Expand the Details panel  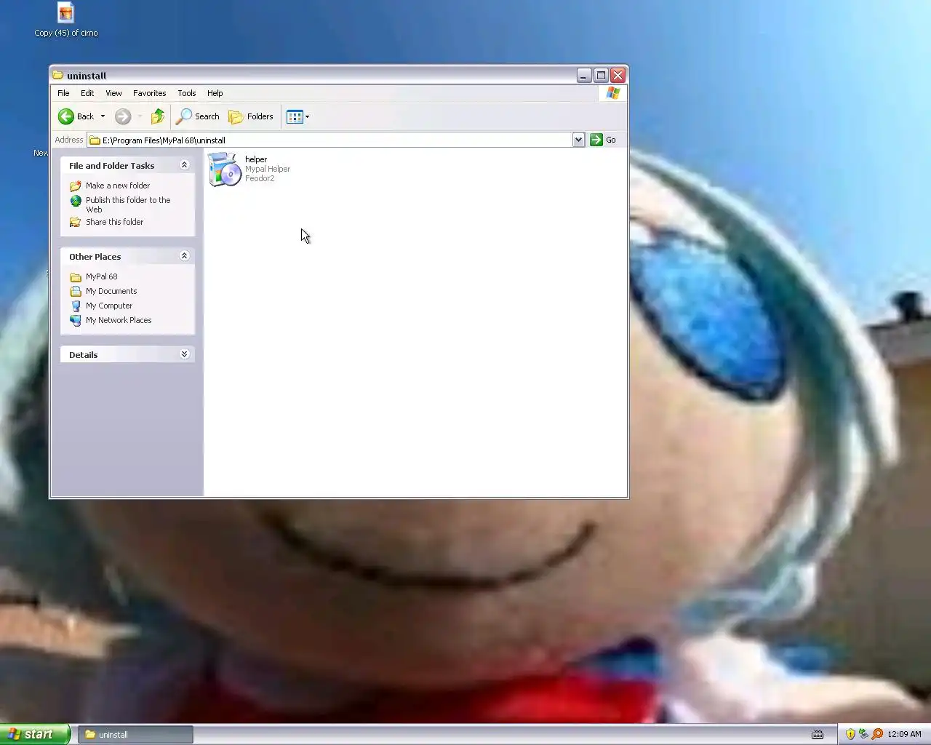pos(184,354)
